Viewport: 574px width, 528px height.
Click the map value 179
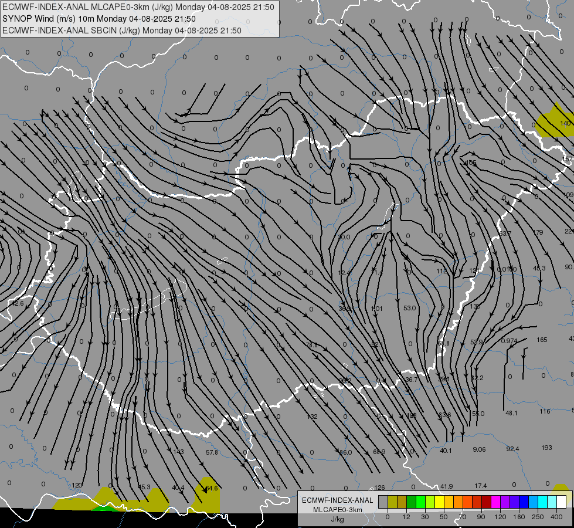tap(538, 232)
